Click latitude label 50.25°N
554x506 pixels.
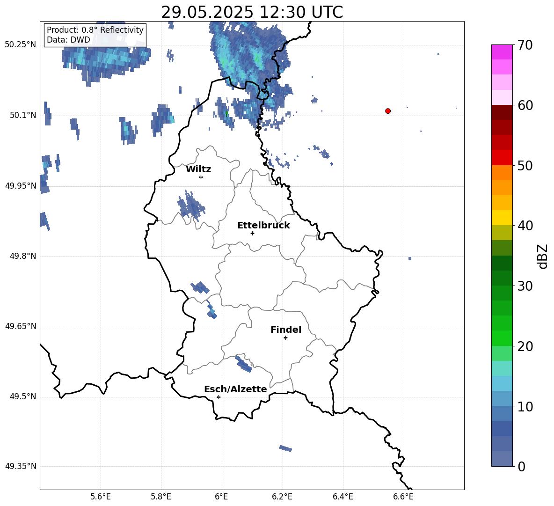coord(21,45)
